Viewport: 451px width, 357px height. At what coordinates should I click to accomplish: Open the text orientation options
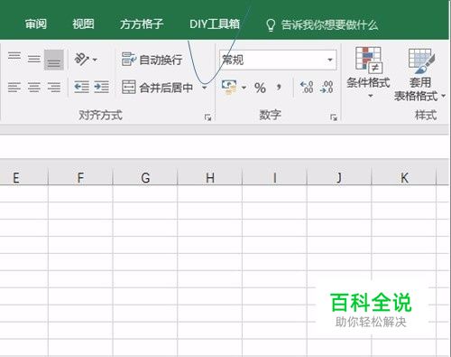[x=86, y=60]
